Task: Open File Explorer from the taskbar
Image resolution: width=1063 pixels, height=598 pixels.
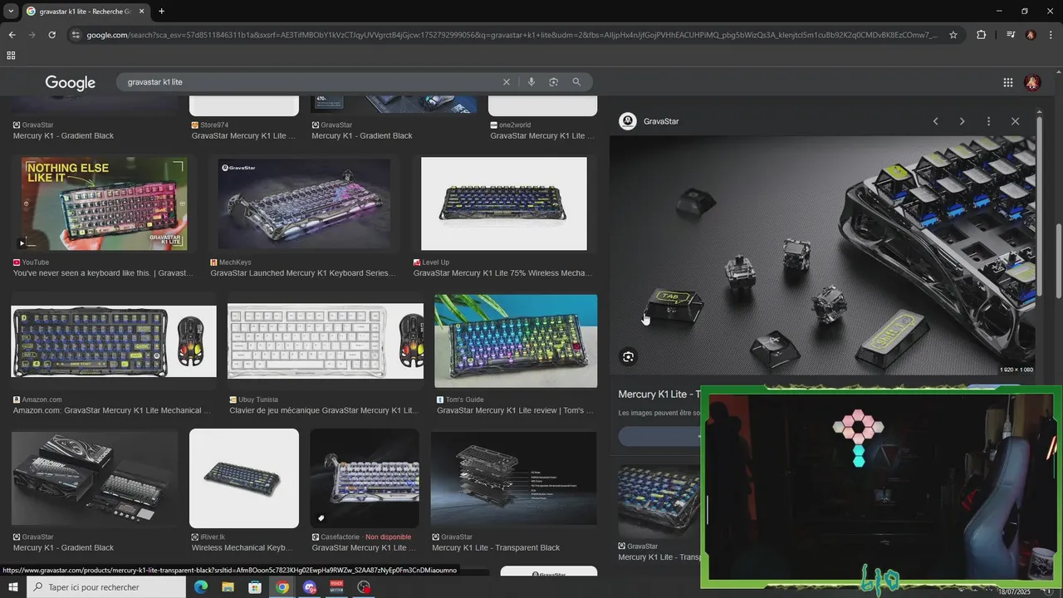Action: point(228,587)
